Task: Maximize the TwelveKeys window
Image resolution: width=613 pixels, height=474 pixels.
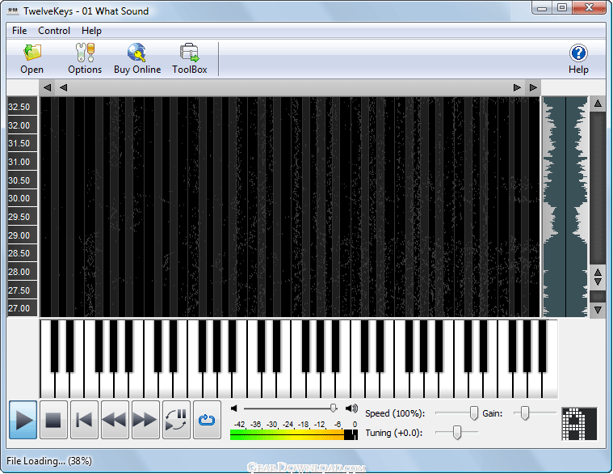Action: (x=562, y=8)
